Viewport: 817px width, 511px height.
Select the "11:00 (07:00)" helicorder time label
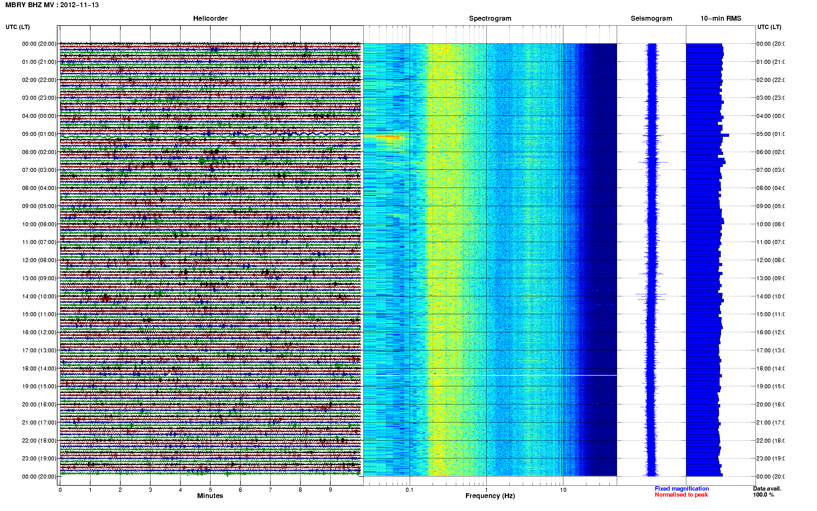point(39,242)
